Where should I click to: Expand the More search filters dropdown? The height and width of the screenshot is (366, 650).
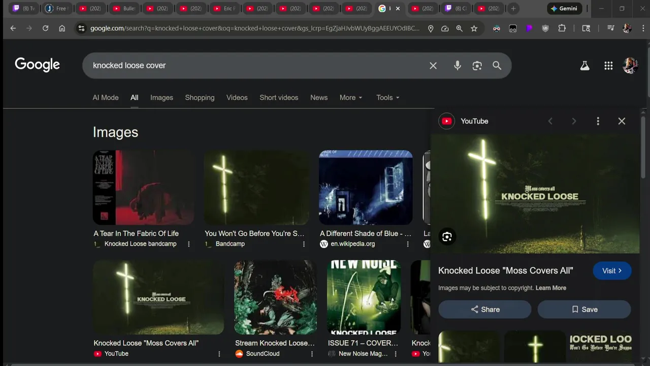pos(351,98)
